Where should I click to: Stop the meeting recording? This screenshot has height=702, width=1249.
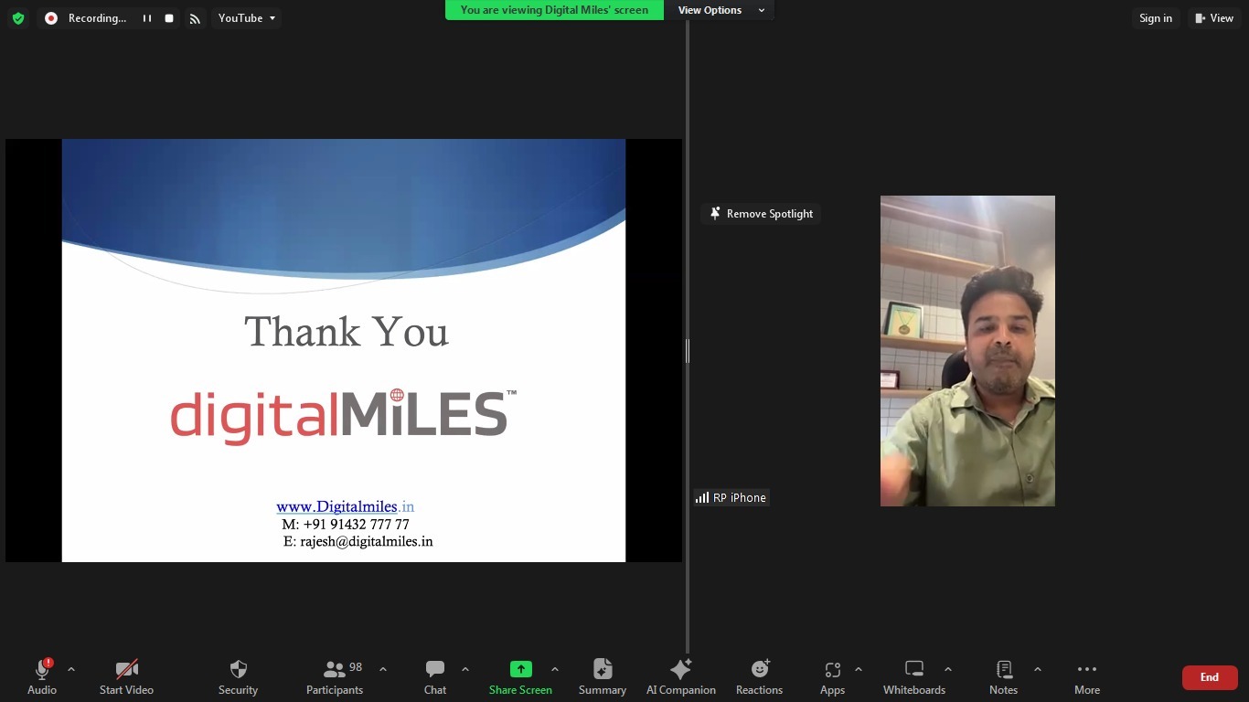click(x=169, y=18)
